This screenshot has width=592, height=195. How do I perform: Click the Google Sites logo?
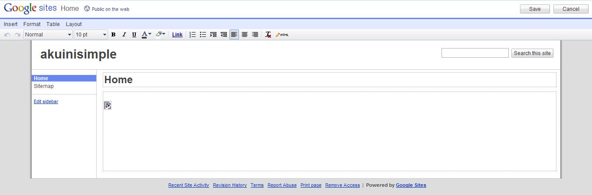click(x=30, y=8)
